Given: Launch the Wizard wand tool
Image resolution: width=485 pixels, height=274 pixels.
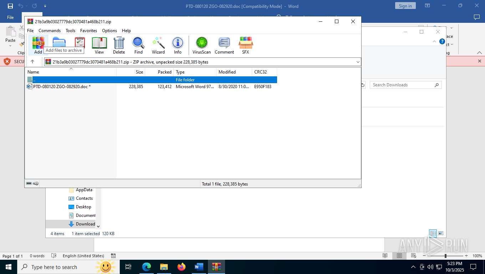Looking at the screenshot, I should coord(158,45).
